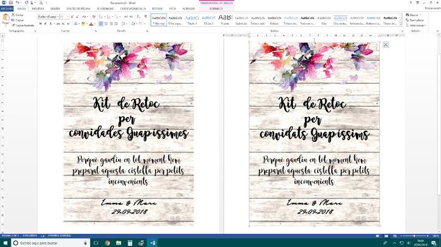This screenshot has height=247, width=441.
Task: Toggle subscript formatting
Action: click(64, 24)
